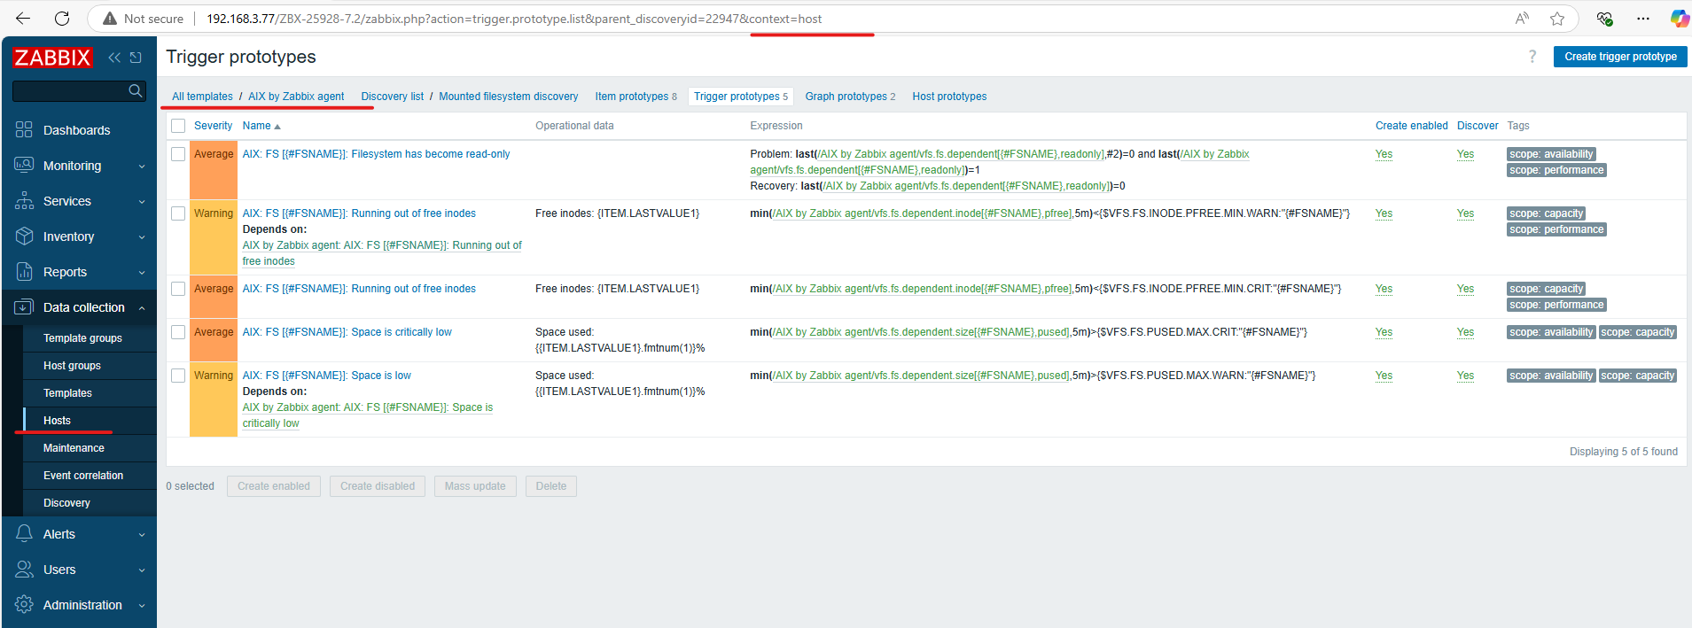Click the Alerts bell icon
The height and width of the screenshot is (628, 1692).
coord(24,534)
